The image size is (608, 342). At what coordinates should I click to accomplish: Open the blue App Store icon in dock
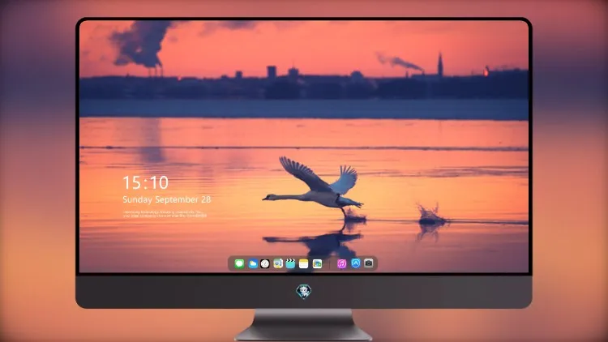click(x=356, y=263)
